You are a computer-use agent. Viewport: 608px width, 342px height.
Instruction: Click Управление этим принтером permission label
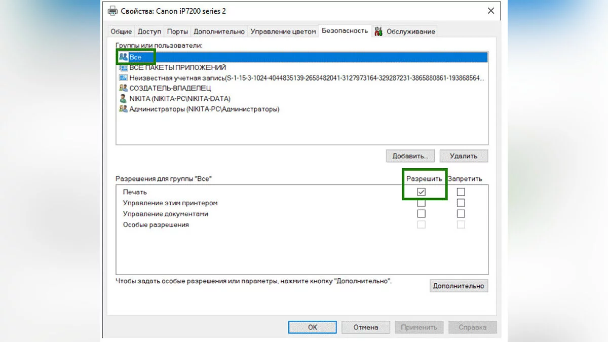pos(170,203)
